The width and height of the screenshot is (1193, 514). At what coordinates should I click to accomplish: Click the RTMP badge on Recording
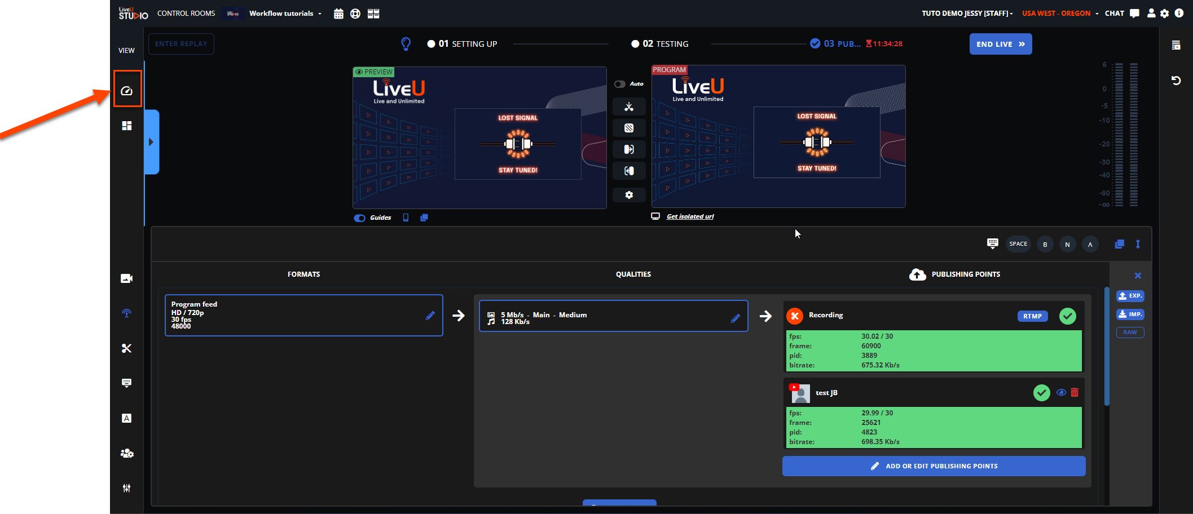[1033, 316]
